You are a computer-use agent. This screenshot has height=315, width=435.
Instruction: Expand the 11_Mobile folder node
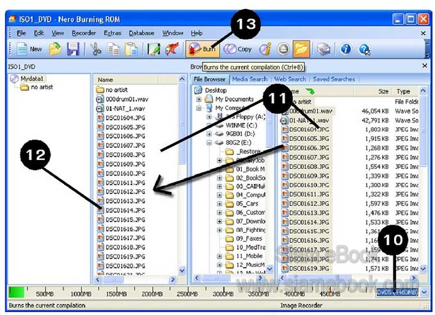tap(219, 256)
